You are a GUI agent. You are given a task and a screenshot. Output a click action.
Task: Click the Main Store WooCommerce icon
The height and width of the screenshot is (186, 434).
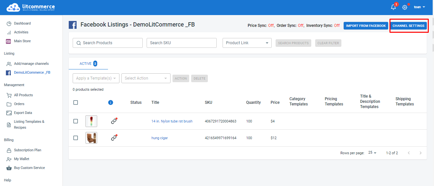(x=9, y=41)
